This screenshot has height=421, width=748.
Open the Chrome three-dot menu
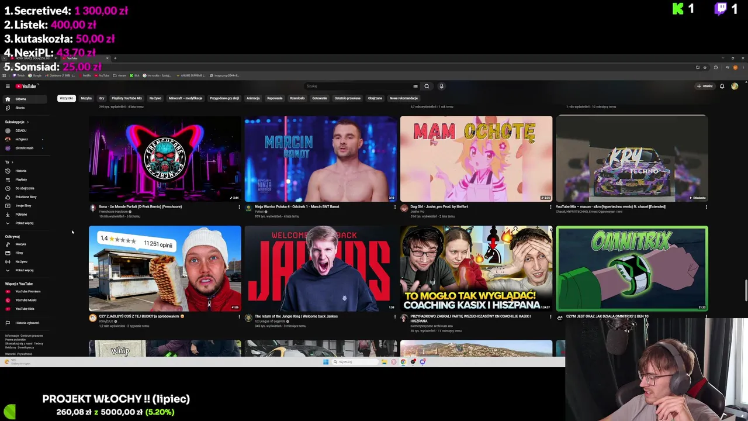click(743, 67)
